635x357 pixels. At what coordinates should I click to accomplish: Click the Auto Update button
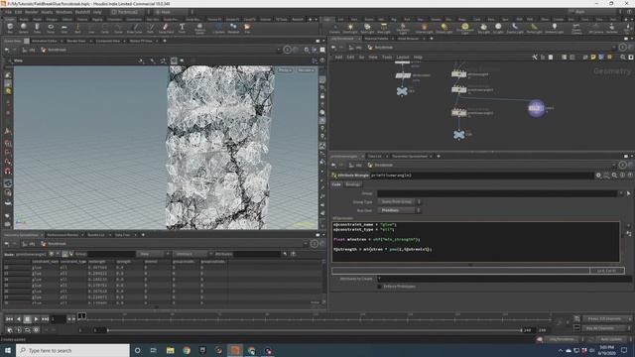tap(611, 339)
